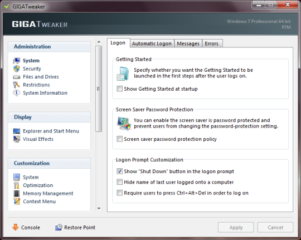Click the Optimization tools icon
The image size is (301, 240).
(x=17, y=185)
